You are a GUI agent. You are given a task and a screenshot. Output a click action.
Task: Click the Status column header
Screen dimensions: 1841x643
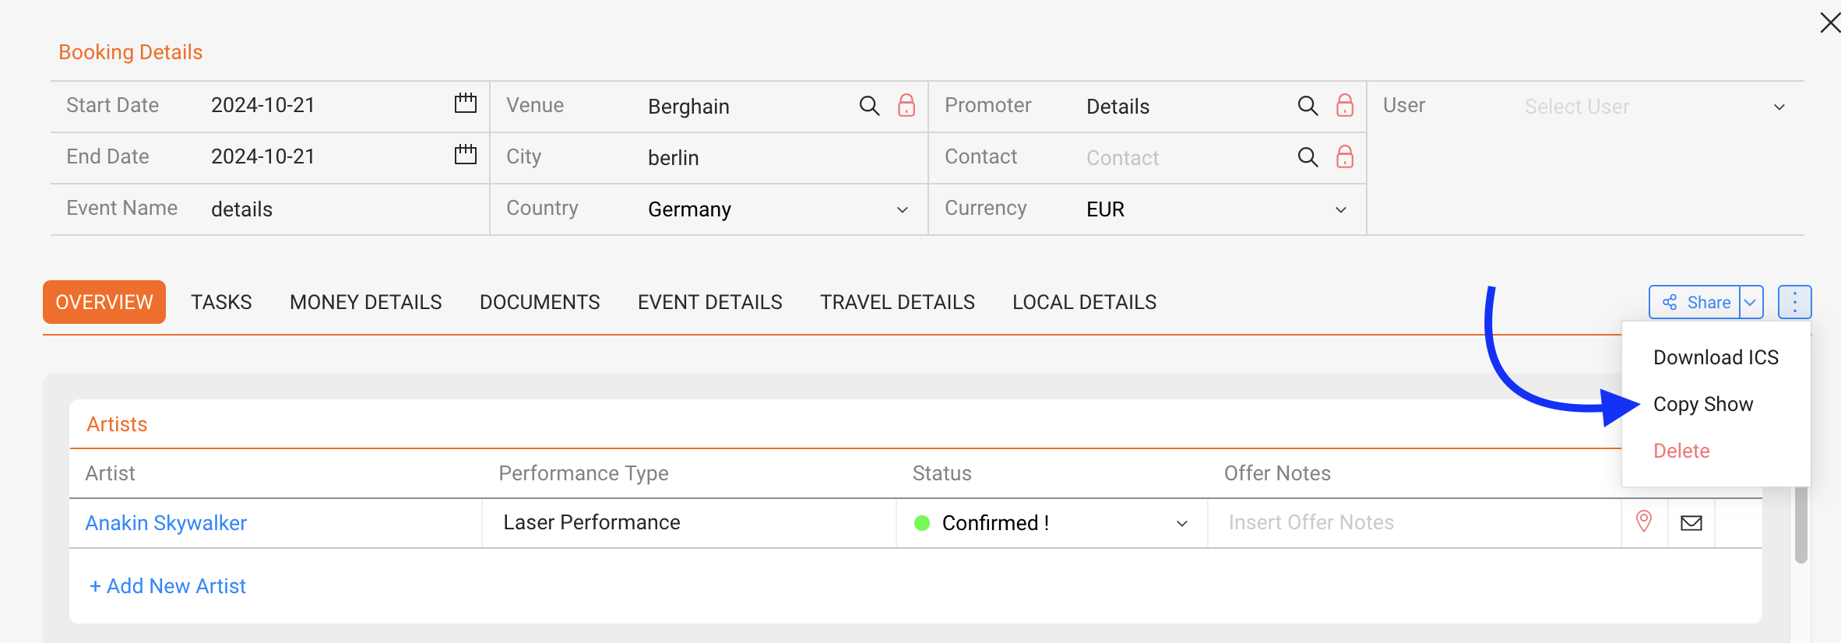coord(942,473)
